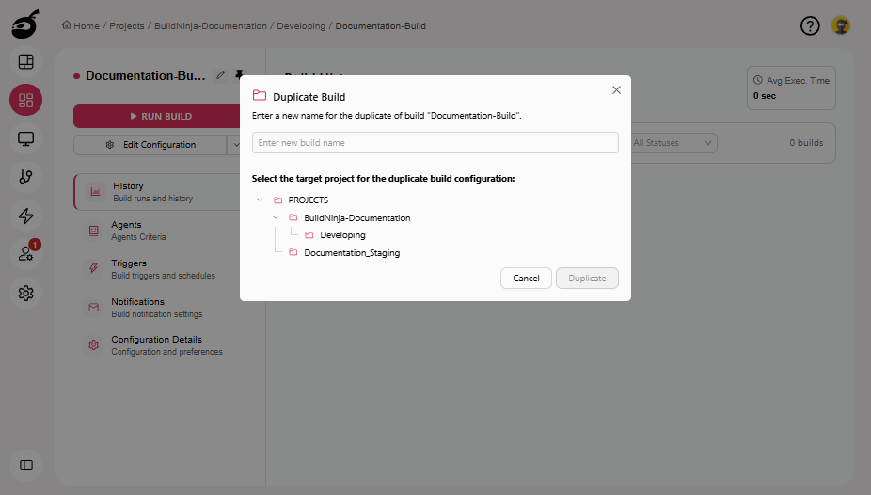Screen dimensions: 871x495
Task: Click the History chart icon
Action: [95, 192]
